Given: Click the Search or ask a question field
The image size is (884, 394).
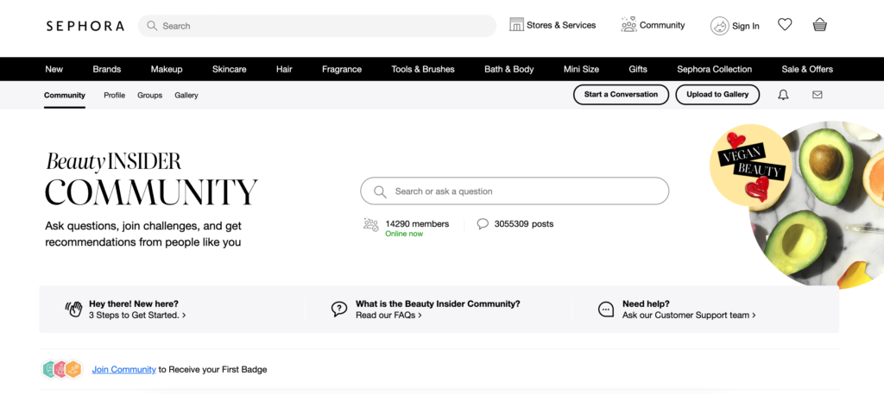Looking at the screenshot, I should click(x=515, y=191).
